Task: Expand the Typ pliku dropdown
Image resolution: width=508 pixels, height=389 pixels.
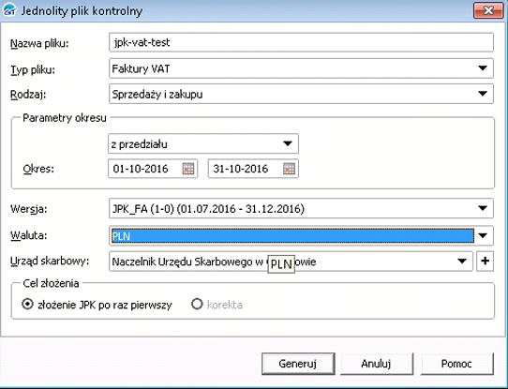Action: pyautogui.click(x=483, y=68)
